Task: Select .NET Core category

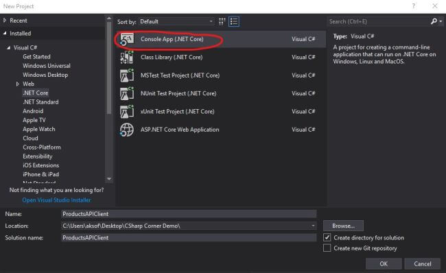Action: 36,93
